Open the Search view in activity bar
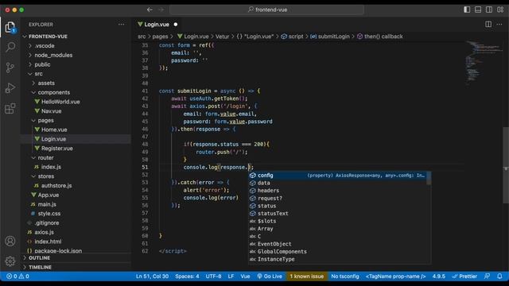Screen dimensions: 509x286 click(10, 48)
